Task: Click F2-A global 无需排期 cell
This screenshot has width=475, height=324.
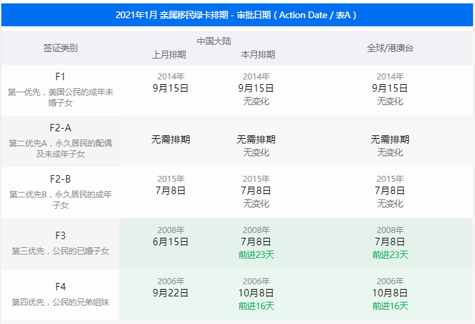Action: (x=390, y=139)
